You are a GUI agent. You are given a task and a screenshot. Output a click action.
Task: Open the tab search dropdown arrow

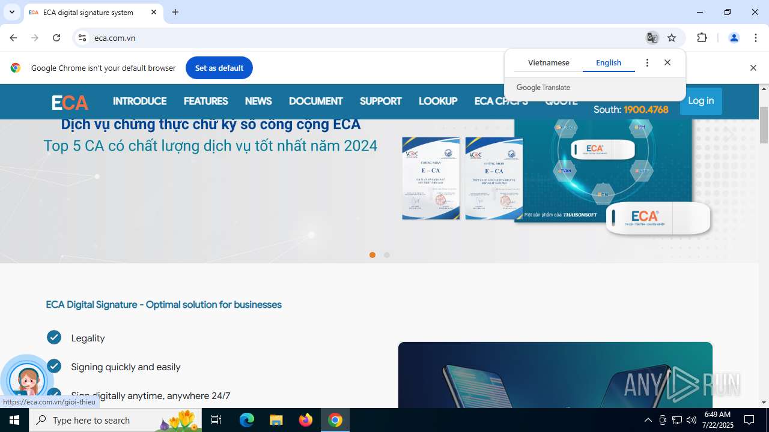tap(11, 12)
